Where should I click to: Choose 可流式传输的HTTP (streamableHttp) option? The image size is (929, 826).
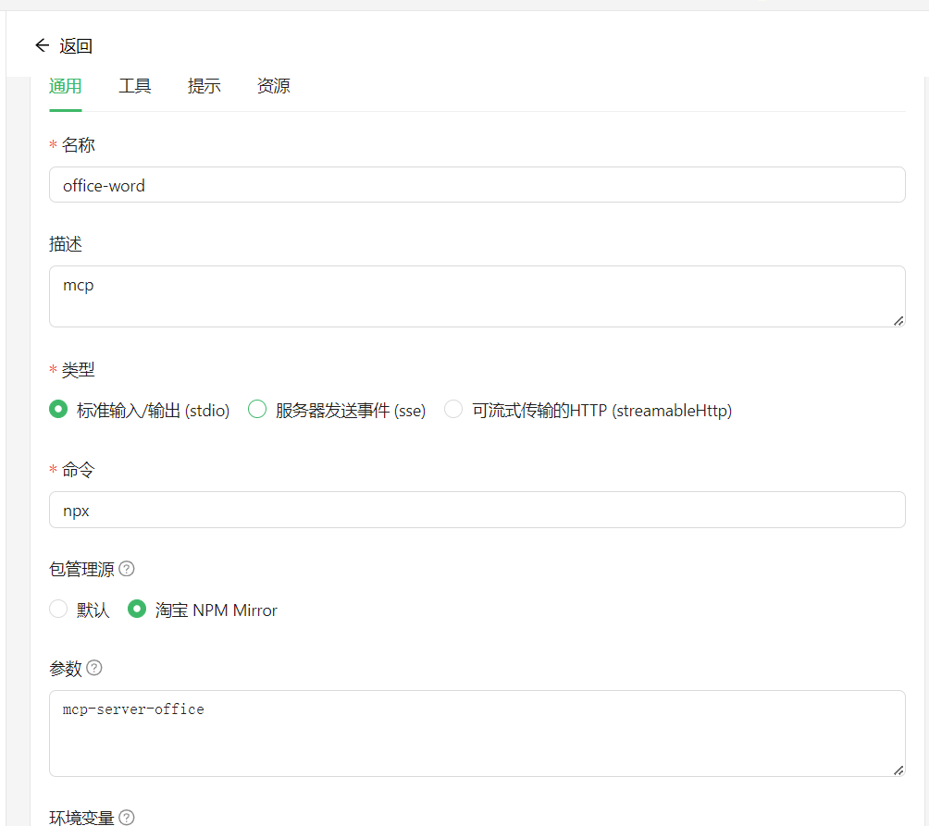click(453, 409)
